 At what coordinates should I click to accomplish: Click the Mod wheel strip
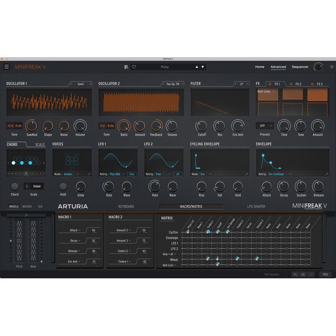pyautogui.click(x=33, y=241)
